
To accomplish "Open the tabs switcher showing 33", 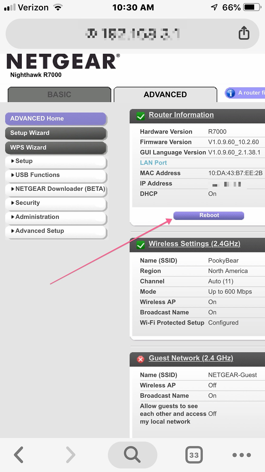I will coord(194,455).
